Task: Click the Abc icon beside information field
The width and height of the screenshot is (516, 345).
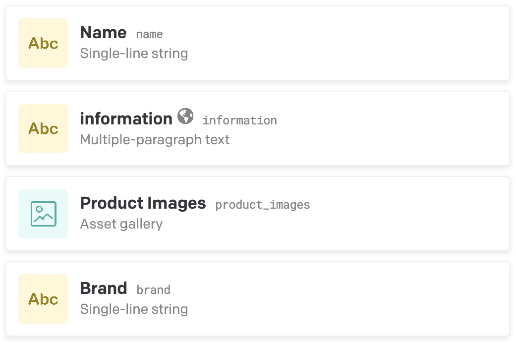Action: (x=43, y=128)
